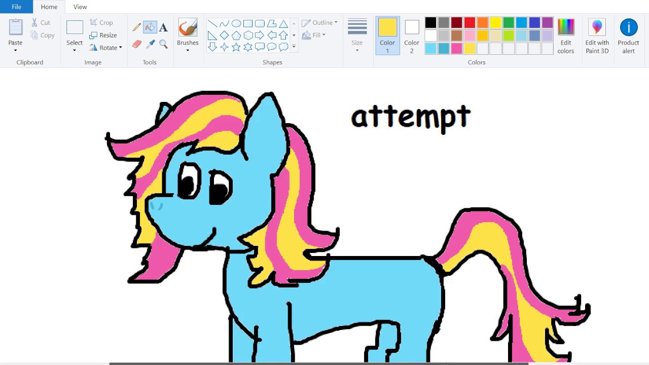The height and width of the screenshot is (365, 649).
Task: Open the Paste options dropdown arrow
Action: pos(15,50)
